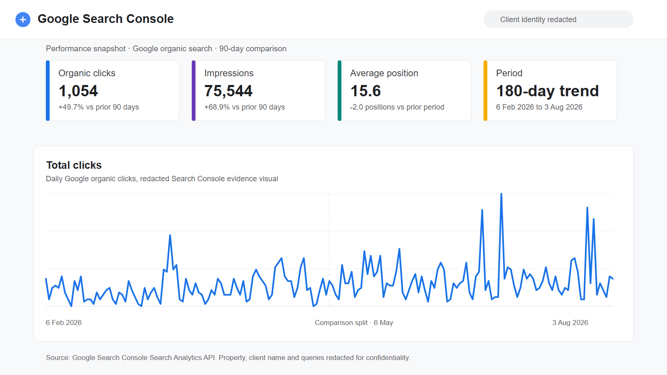Click the purple accent bar on Impressions card

click(193, 91)
